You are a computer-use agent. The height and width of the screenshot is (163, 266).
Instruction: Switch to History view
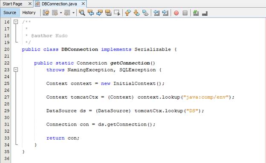coord(29,13)
